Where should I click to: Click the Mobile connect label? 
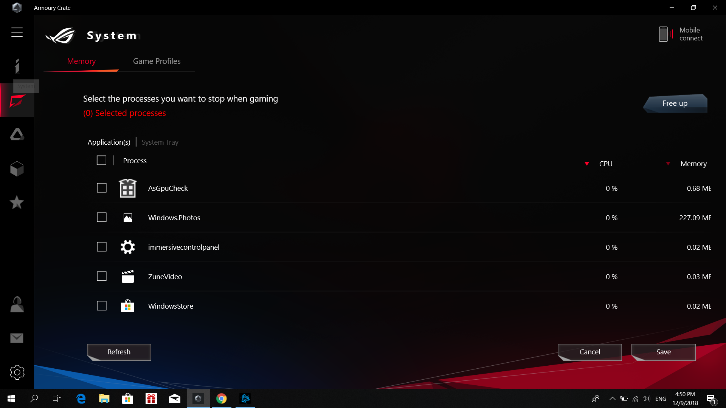coord(691,34)
